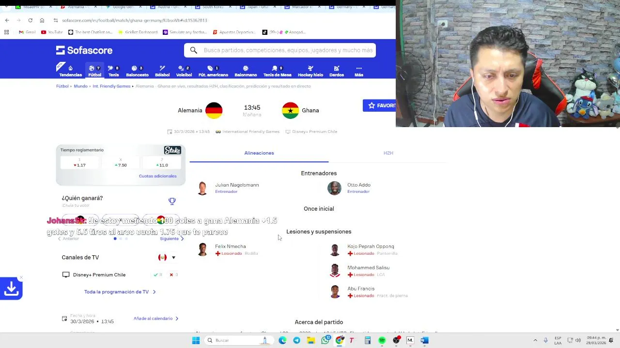Switch to the H2H tab
Screen dimensions: 620x348
point(388,153)
